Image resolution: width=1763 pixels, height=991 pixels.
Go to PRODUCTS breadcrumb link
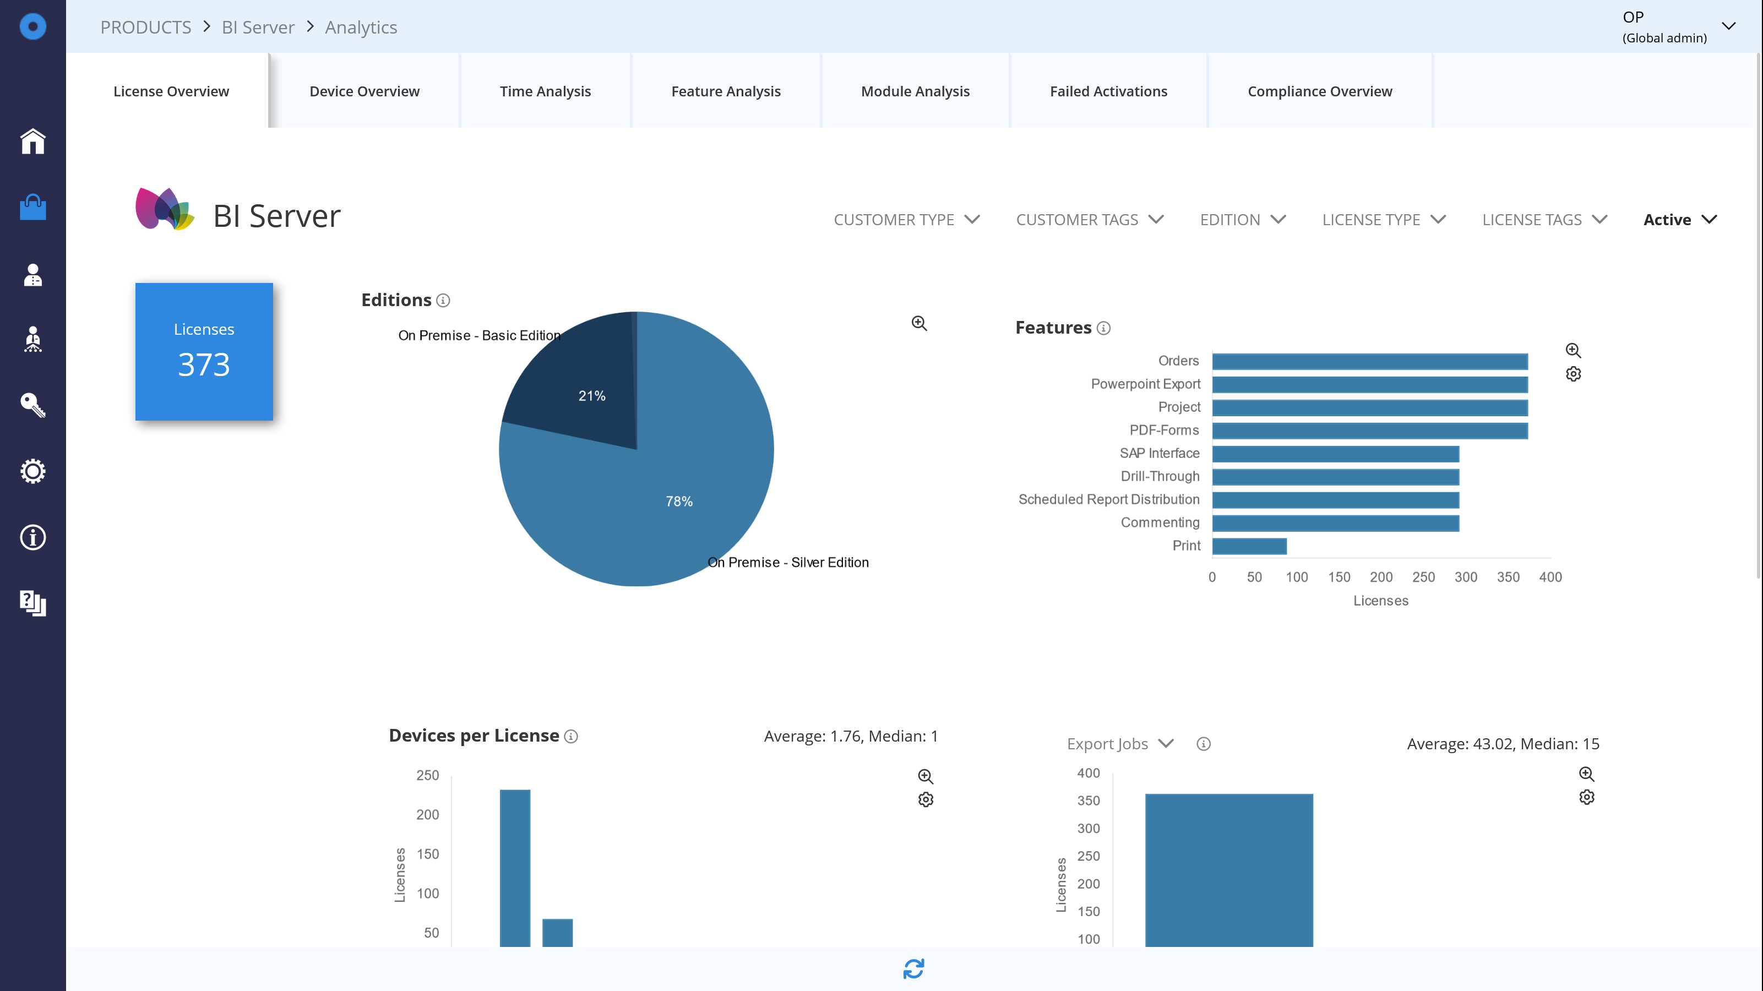(x=146, y=28)
